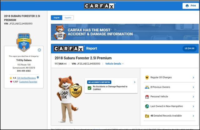The height and width of the screenshot is (130, 200).
Task: Click the accident and damage information banner
Action: [x=125, y=32]
